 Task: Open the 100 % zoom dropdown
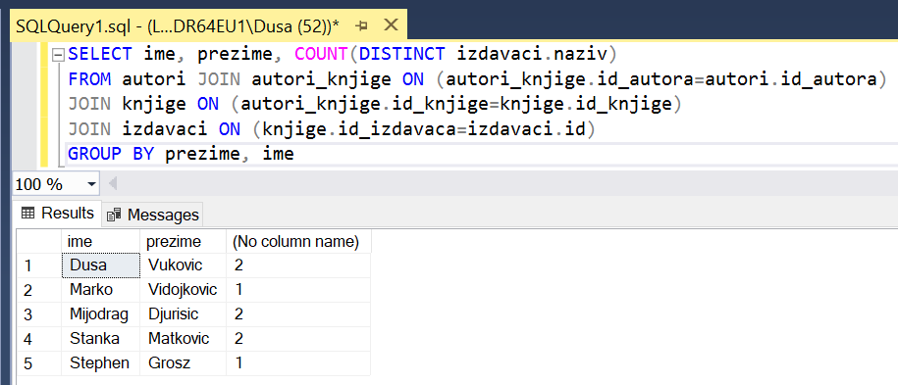[91, 185]
